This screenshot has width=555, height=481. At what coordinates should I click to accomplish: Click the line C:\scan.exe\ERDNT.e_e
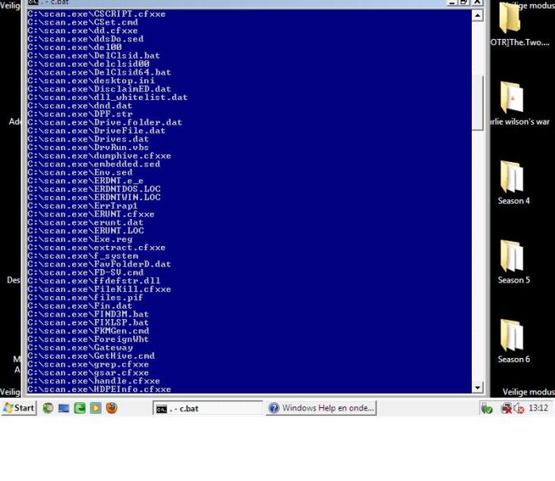pos(86,181)
